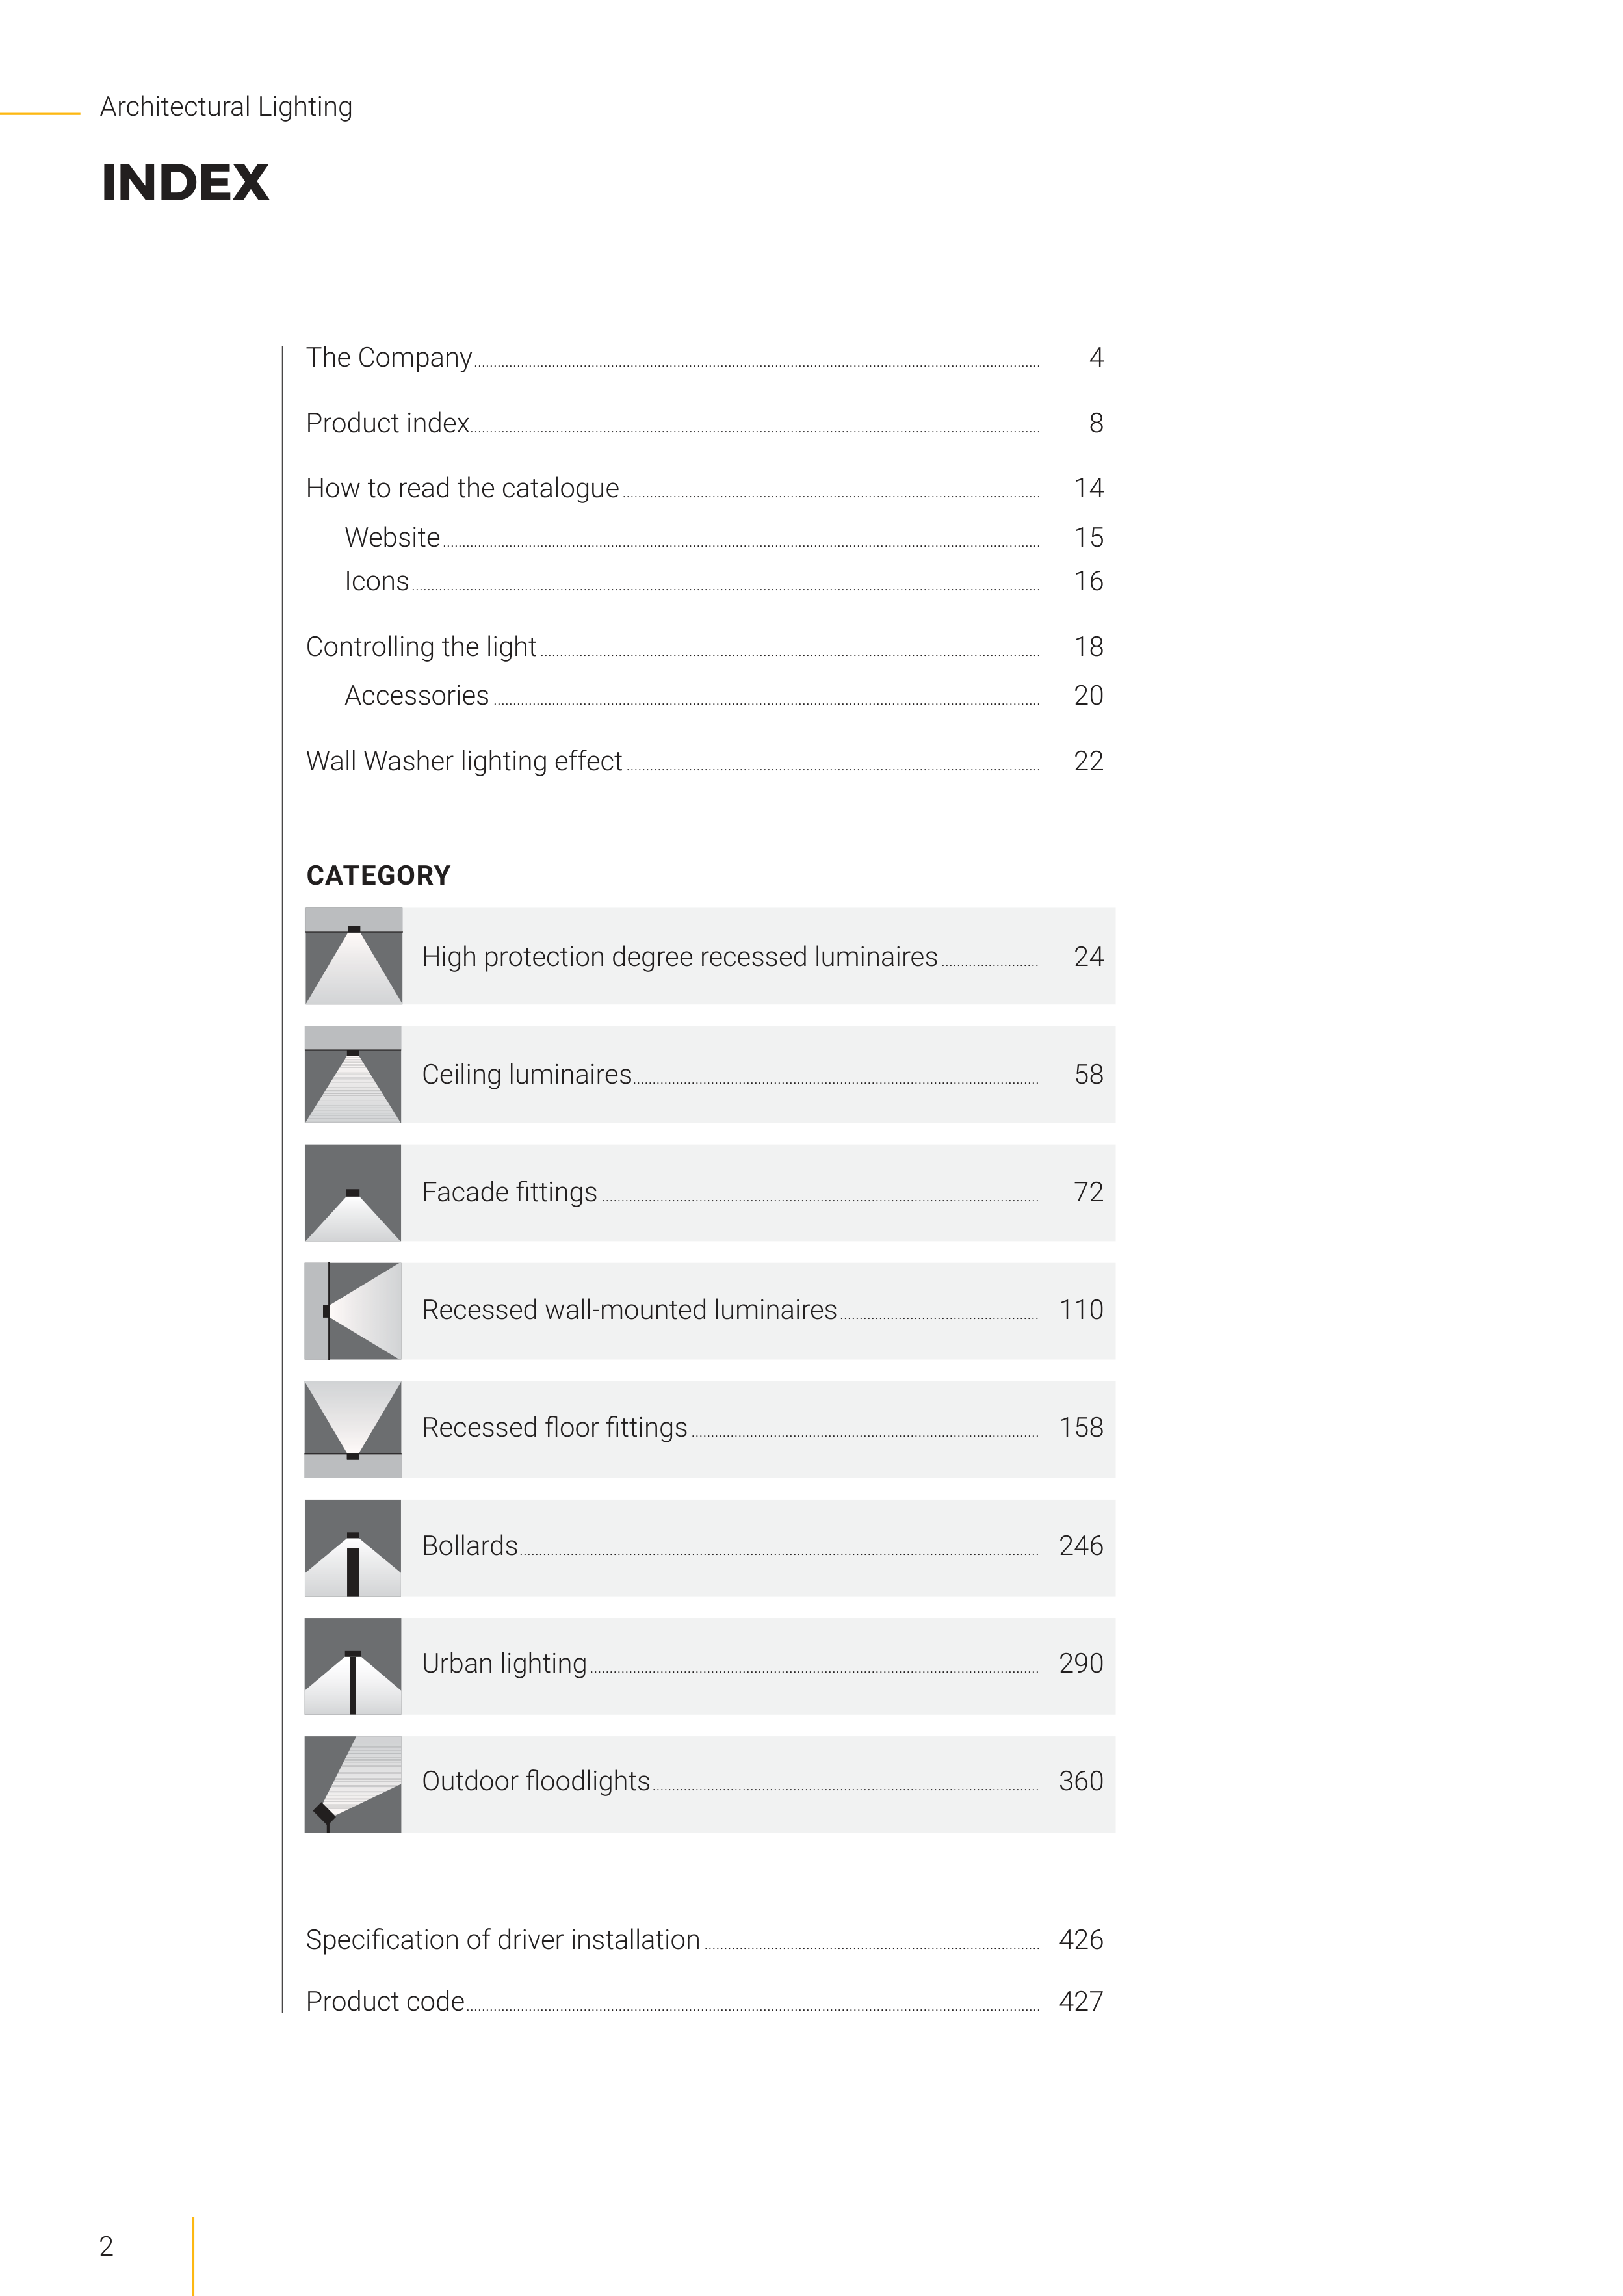Select the Accessories sub-entry

pyautogui.click(x=417, y=696)
